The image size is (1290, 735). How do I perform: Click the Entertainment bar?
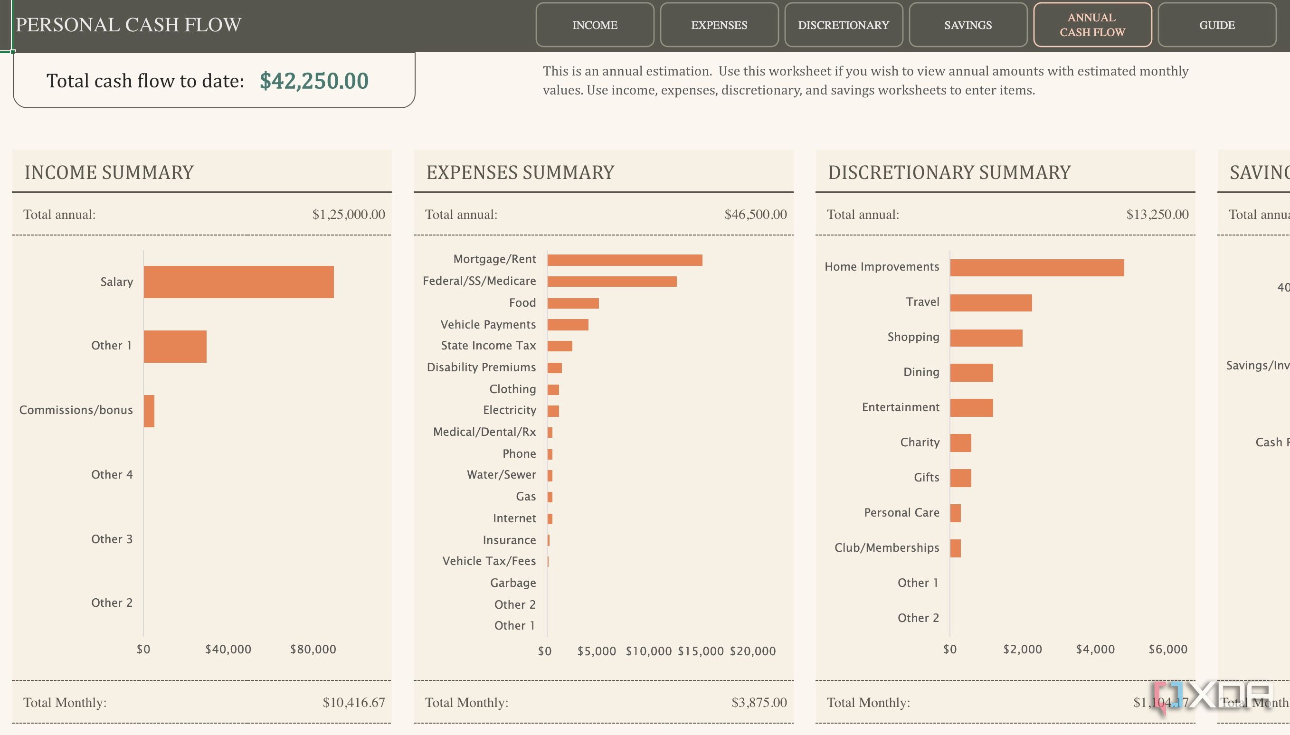click(x=971, y=408)
